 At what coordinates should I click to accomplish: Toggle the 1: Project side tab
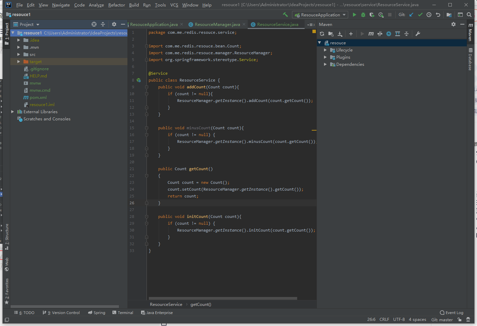point(7,34)
